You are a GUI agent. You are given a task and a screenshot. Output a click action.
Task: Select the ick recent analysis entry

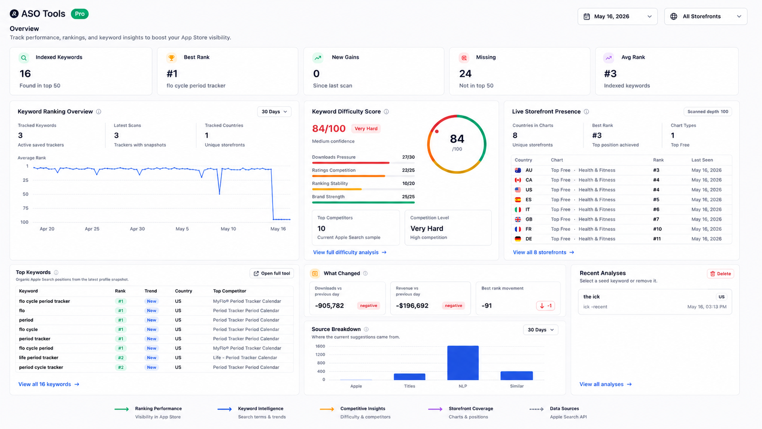[655, 301]
